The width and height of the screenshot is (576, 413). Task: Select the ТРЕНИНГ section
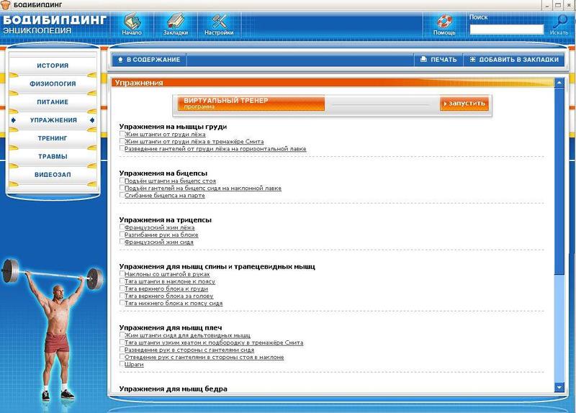click(53, 138)
